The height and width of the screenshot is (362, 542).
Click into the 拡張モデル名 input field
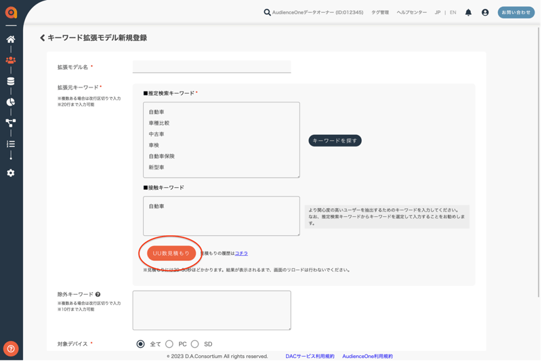(211, 66)
